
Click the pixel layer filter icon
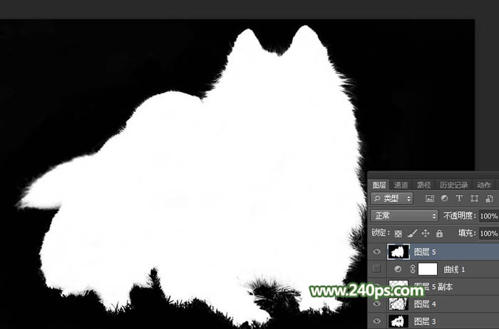tap(430, 198)
